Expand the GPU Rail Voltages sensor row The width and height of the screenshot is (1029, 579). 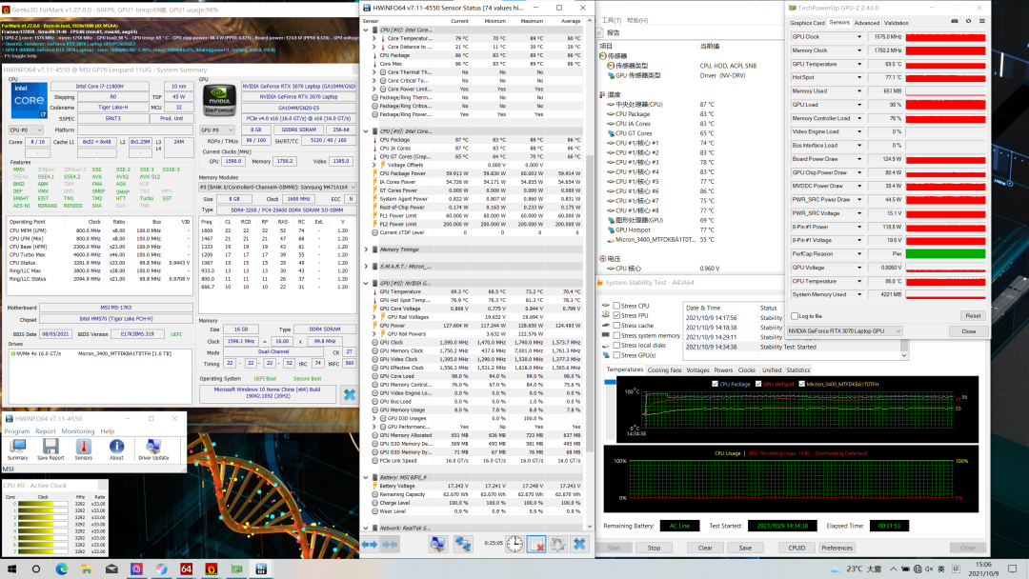coord(374,316)
